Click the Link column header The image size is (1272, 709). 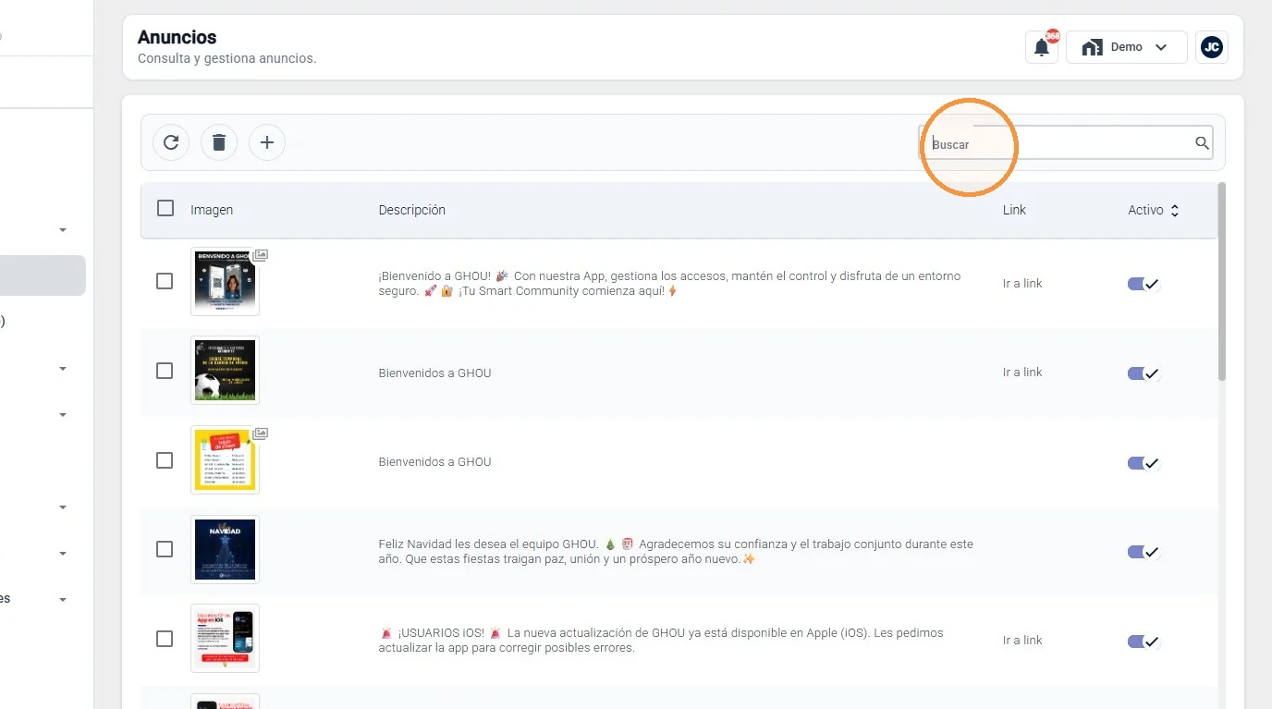tap(1014, 210)
